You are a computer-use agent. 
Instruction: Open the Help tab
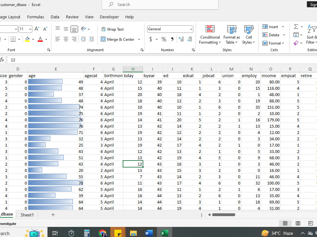tap(129, 17)
